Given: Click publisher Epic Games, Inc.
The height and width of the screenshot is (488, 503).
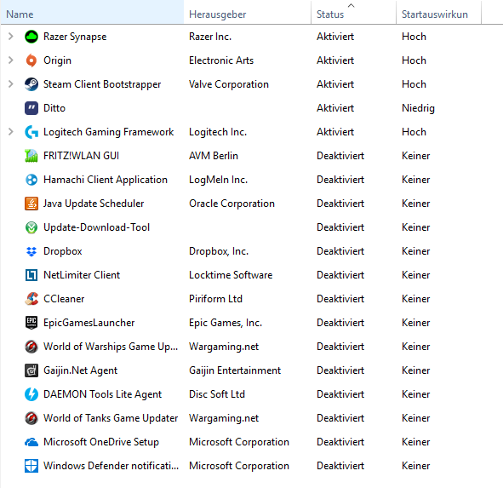Looking at the screenshot, I should (x=226, y=323).
